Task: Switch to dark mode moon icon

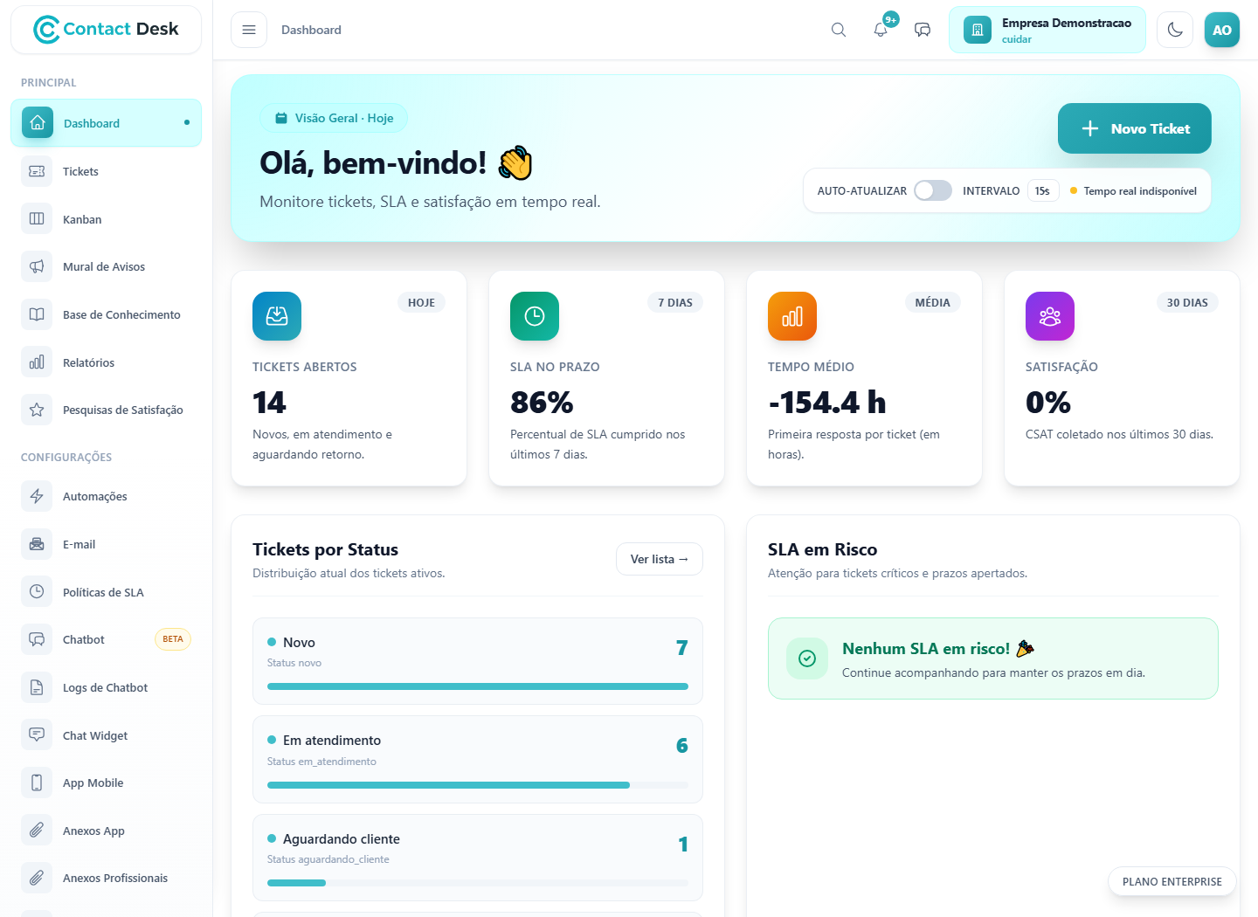Action: pos(1175,30)
